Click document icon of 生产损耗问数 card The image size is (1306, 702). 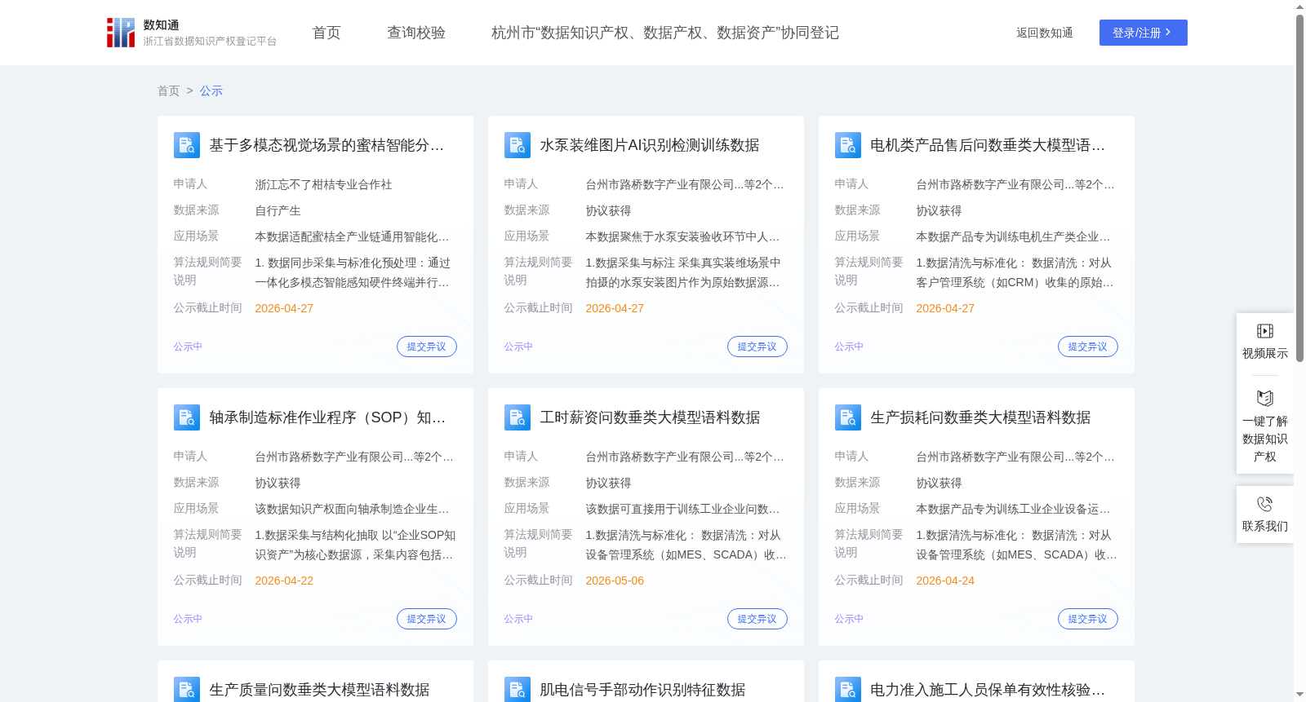click(x=848, y=417)
